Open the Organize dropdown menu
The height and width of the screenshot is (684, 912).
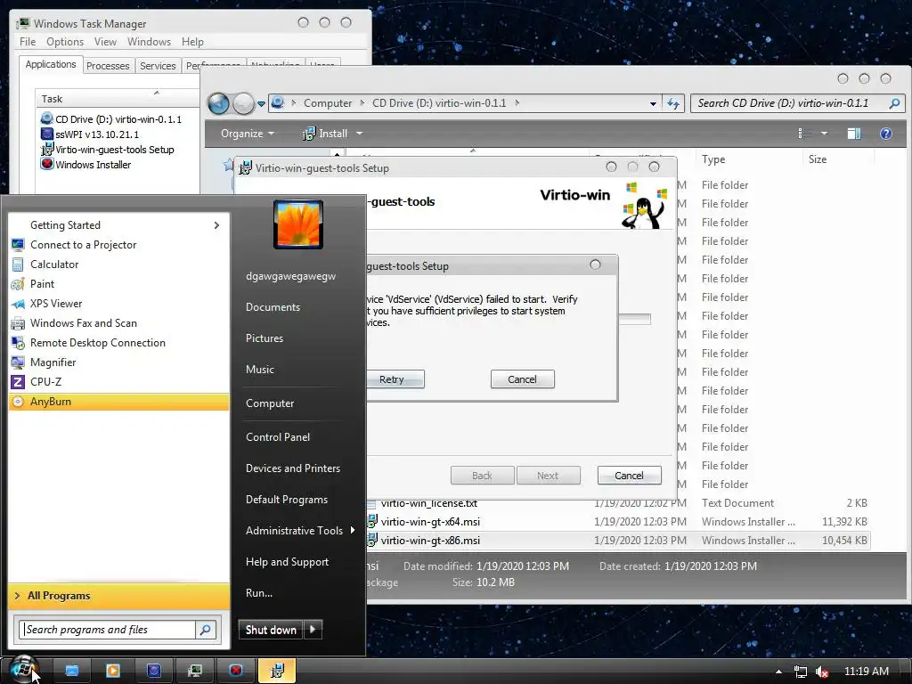coord(247,134)
